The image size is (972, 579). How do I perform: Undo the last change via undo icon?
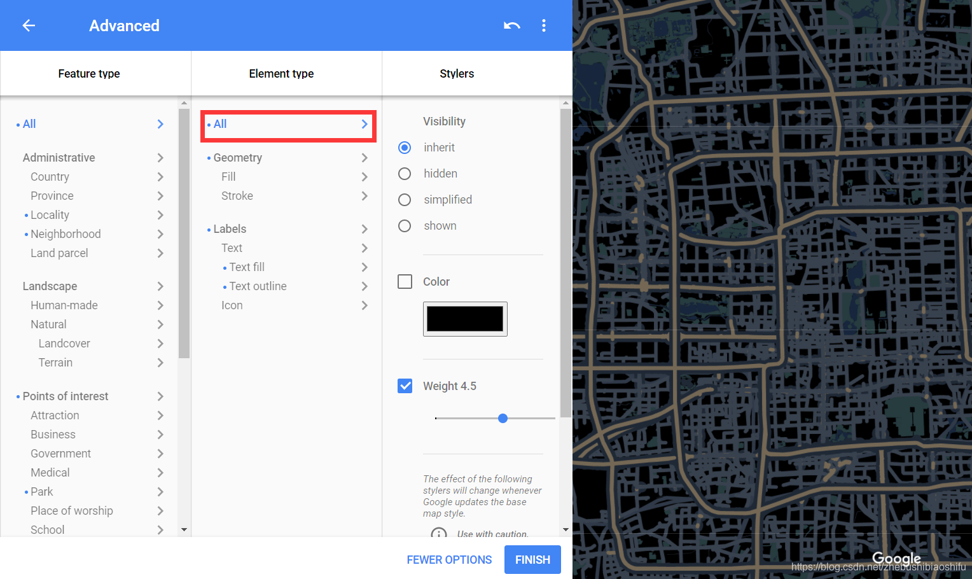coord(512,25)
